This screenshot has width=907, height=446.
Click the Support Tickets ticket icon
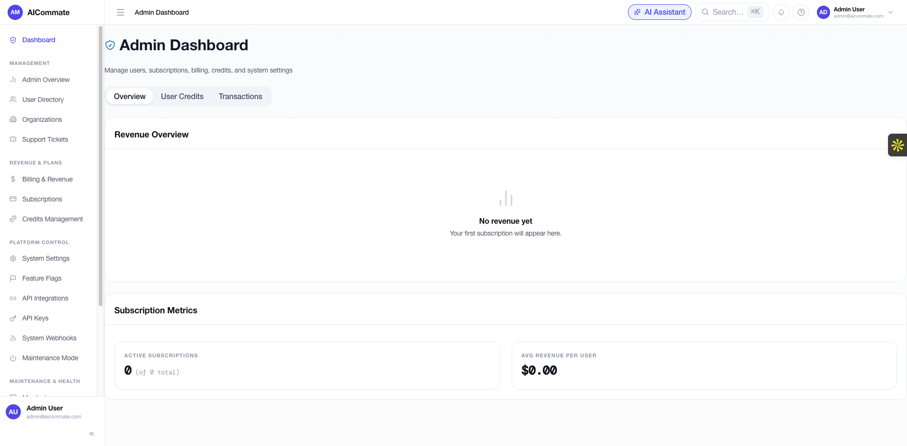coord(13,139)
